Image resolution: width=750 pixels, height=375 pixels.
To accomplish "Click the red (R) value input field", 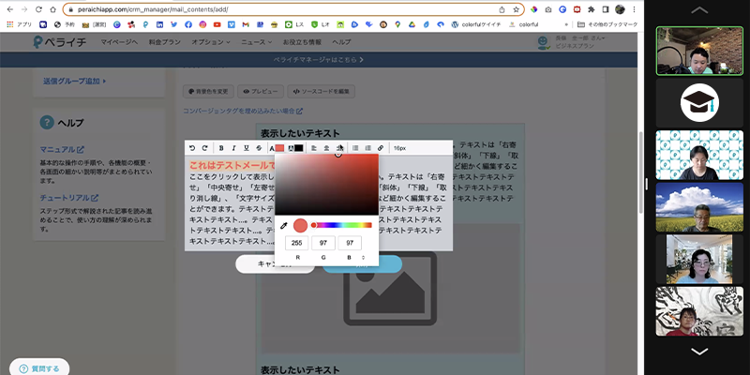I will click(x=297, y=243).
